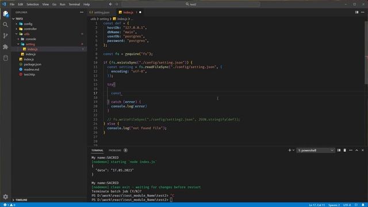This screenshot has width=368, height=207.
Task: Switch to the setting.json editor tab
Action: click(101, 12)
